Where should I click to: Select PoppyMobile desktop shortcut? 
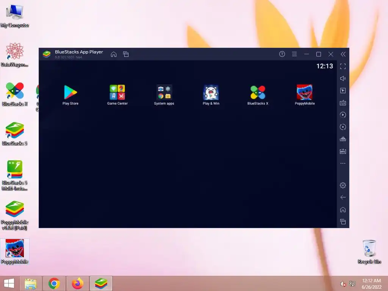(15, 252)
